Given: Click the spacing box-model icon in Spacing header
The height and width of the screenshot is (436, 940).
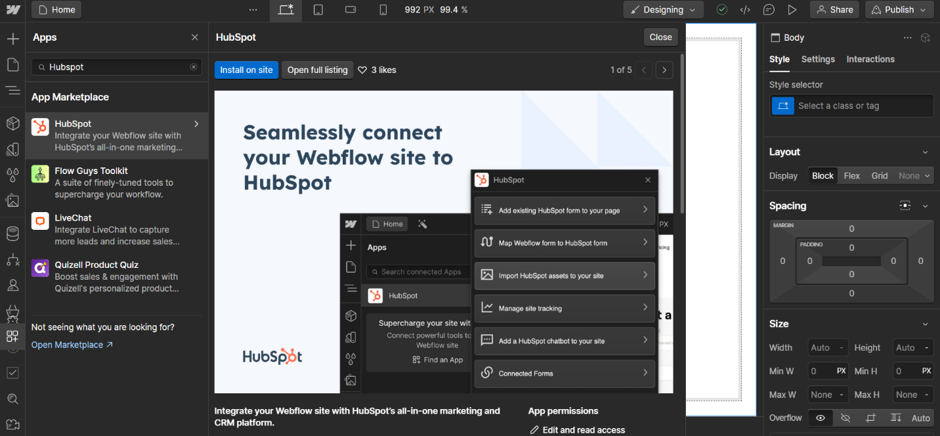Looking at the screenshot, I should coord(905,206).
